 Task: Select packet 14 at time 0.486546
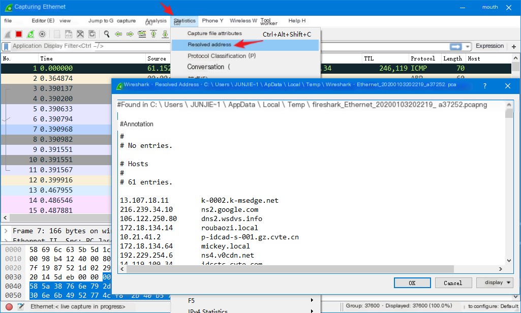[x=56, y=200]
